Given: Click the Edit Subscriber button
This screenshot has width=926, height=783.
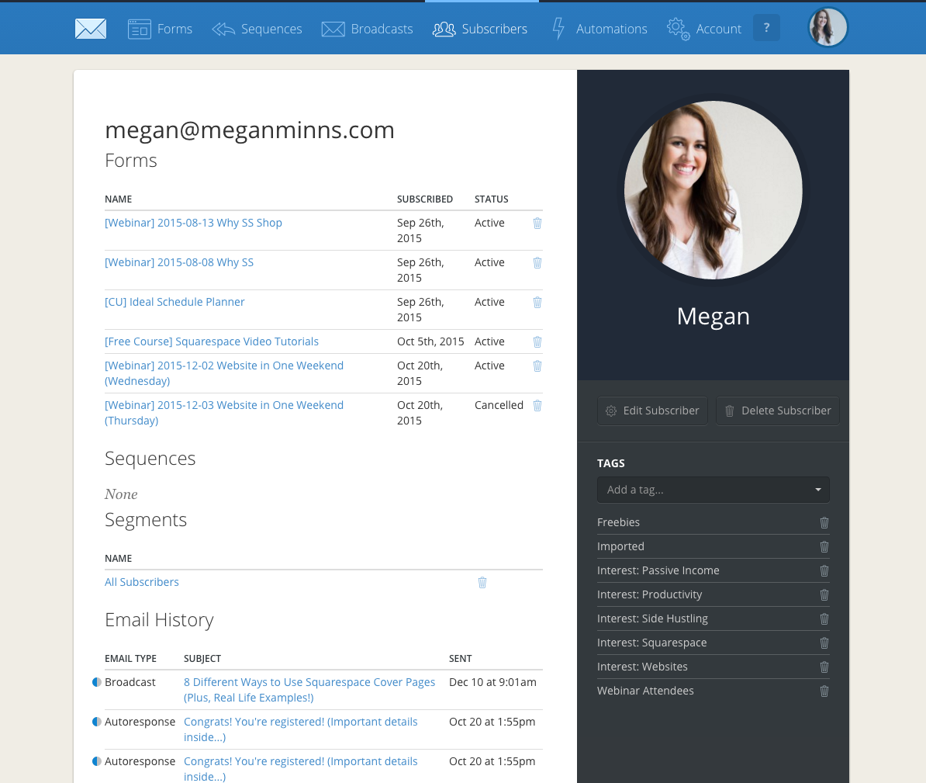Looking at the screenshot, I should tap(652, 411).
